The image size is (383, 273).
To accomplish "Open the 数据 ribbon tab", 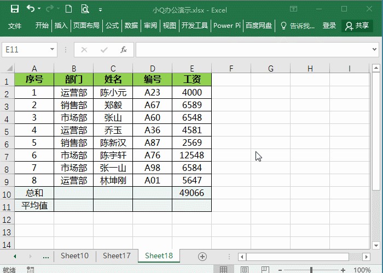I will 131,26.
